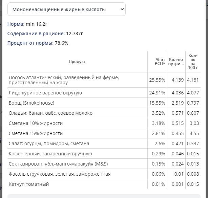208x198 pixels.
Task: Click the Процент от нормы: 78.6% text
Action: 38,43
